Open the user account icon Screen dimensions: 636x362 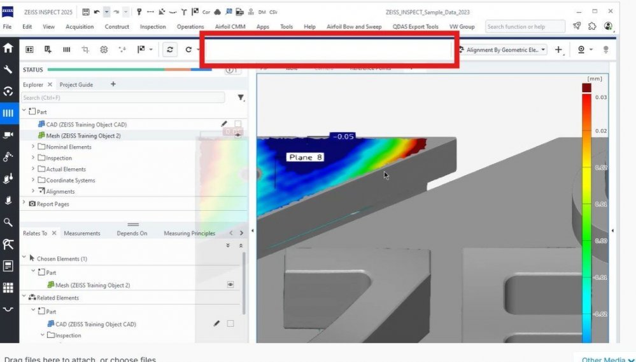(608, 26)
